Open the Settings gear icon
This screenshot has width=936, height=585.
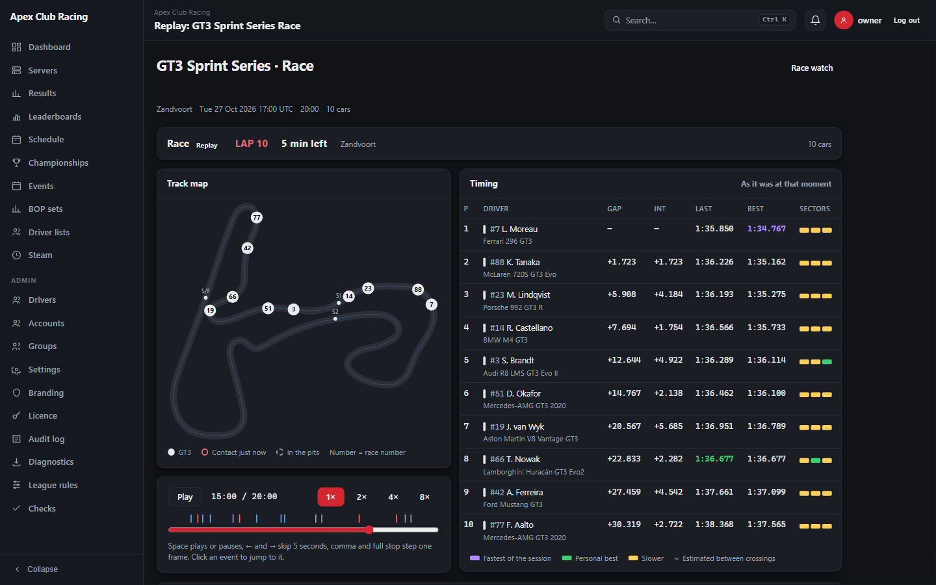coord(16,369)
